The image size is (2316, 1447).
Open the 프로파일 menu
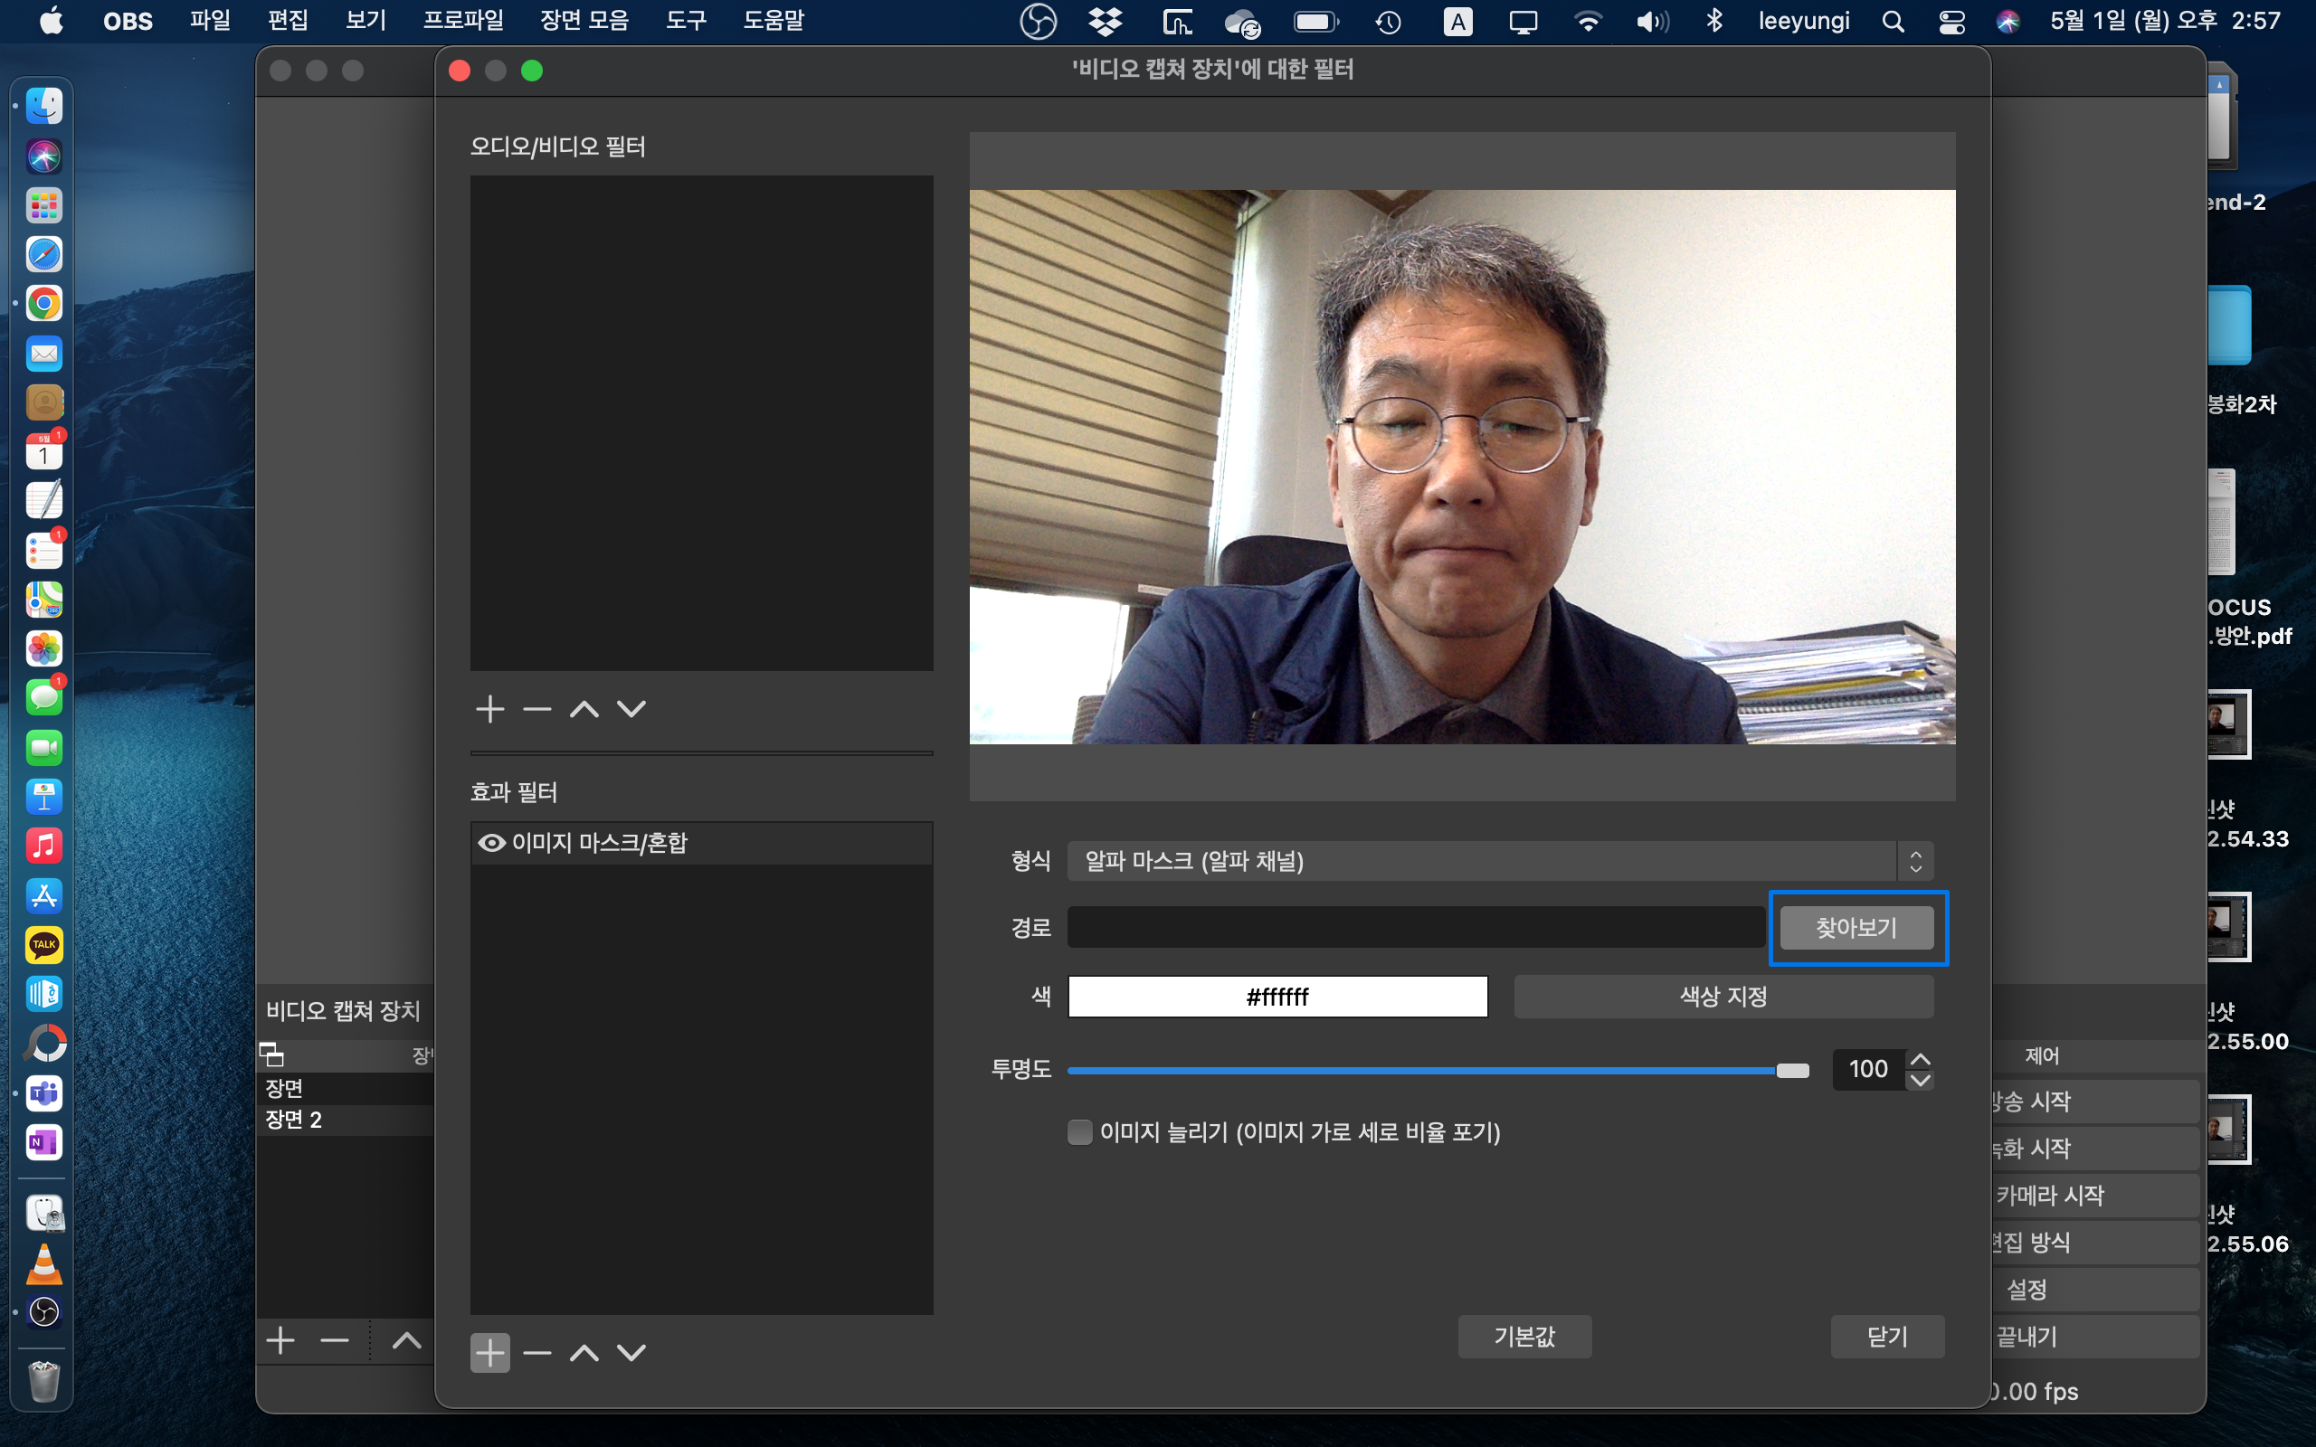pyautogui.click(x=463, y=21)
